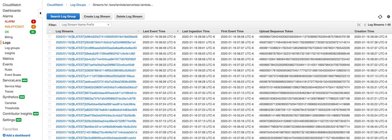Screen dimensions: 392x140
Task: Open Log groups under Logs
Action: click(12, 48)
